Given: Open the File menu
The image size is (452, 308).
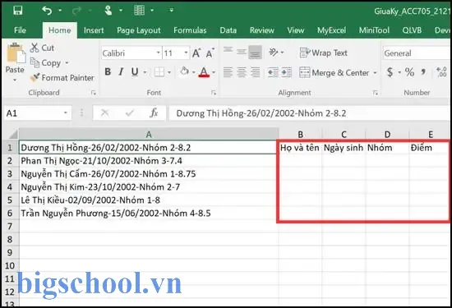Looking at the screenshot, I should [x=20, y=30].
